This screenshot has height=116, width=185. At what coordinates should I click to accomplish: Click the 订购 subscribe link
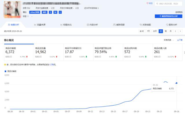pos(52,65)
